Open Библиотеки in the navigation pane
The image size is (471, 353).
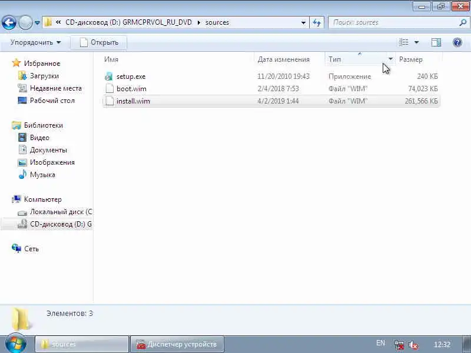pyautogui.click(x=43, y=125)
